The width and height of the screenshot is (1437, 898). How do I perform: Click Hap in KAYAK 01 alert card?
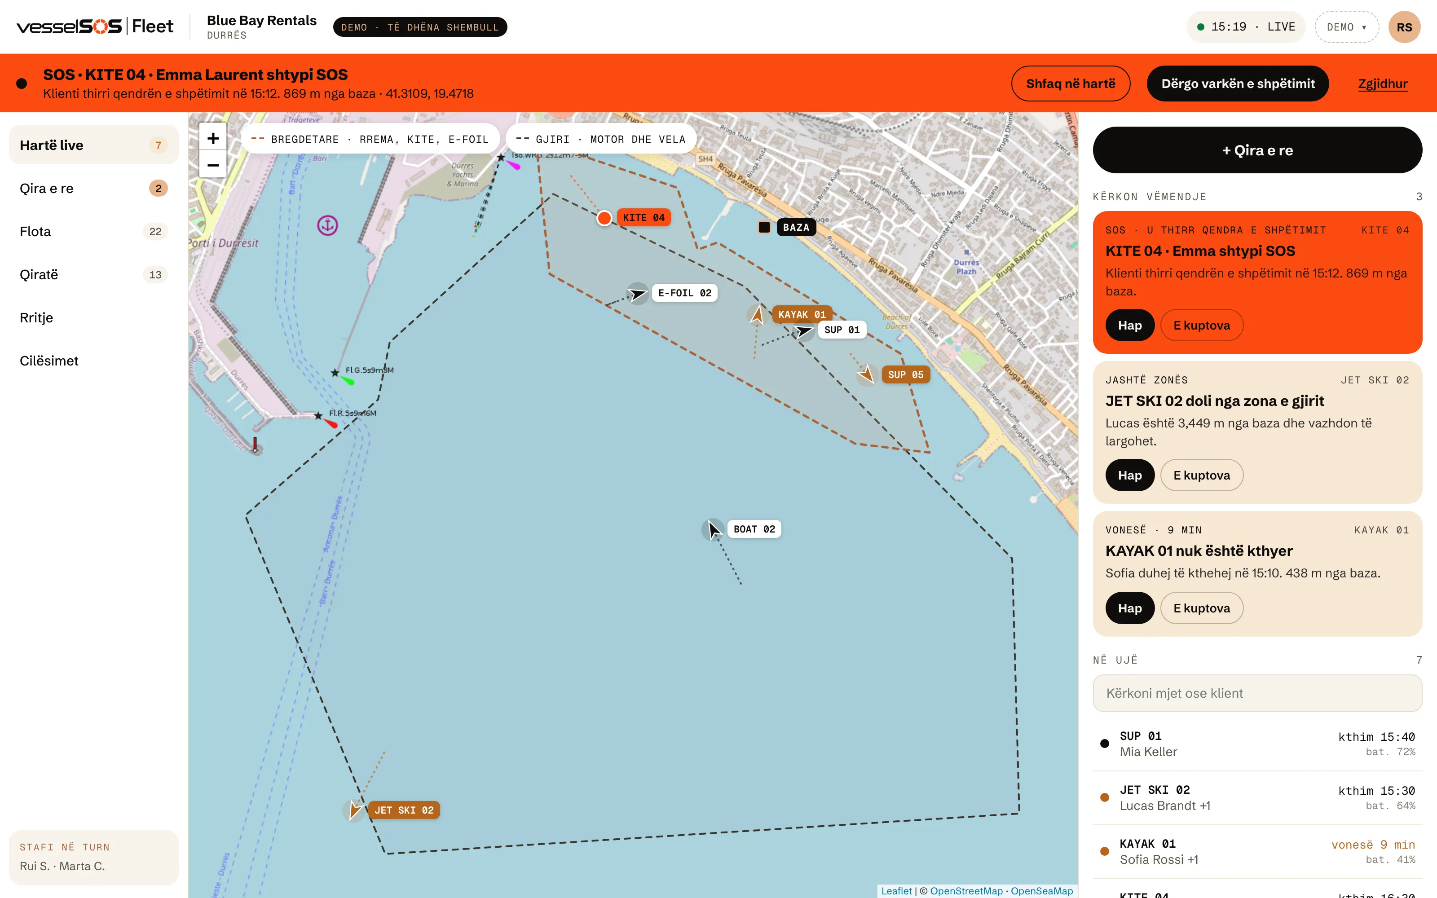[1129, 608]
